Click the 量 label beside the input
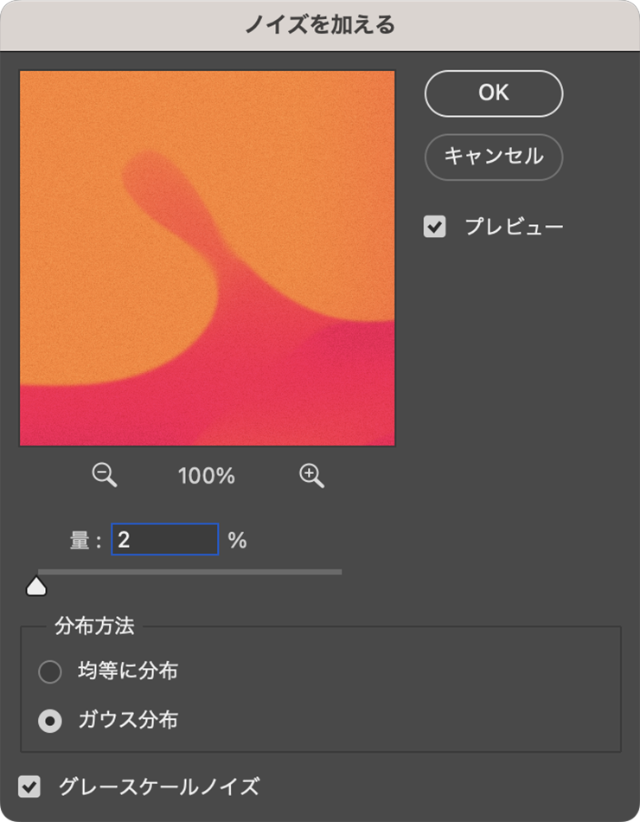Viewport: 640px width, 822px height. [80, 541]
